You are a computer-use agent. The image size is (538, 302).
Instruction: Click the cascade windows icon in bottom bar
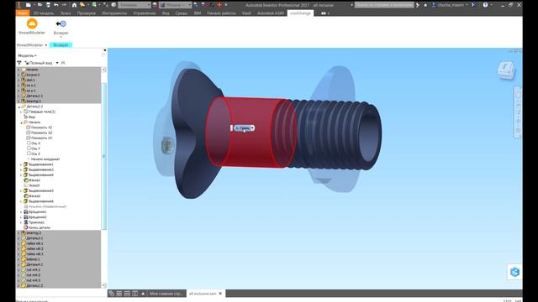point(112,294)
